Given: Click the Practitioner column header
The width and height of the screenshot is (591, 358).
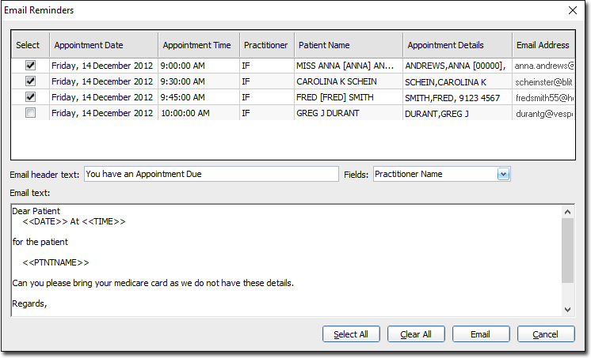Looking at the screenshot, I should pyautogui.click(x=265, y=45).
